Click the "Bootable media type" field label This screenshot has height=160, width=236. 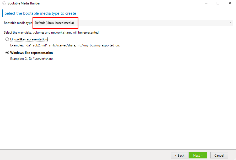pos(18,23)
